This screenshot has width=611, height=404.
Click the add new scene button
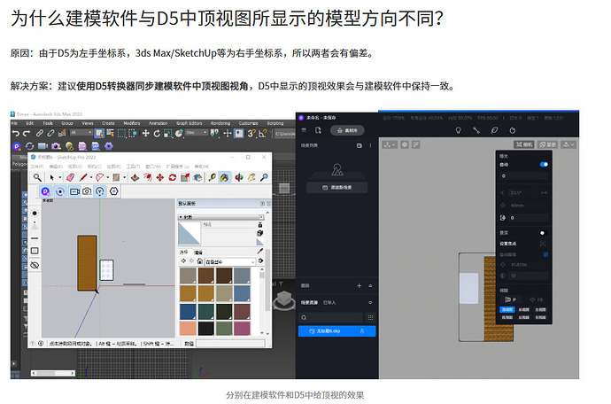coord(337,188)
